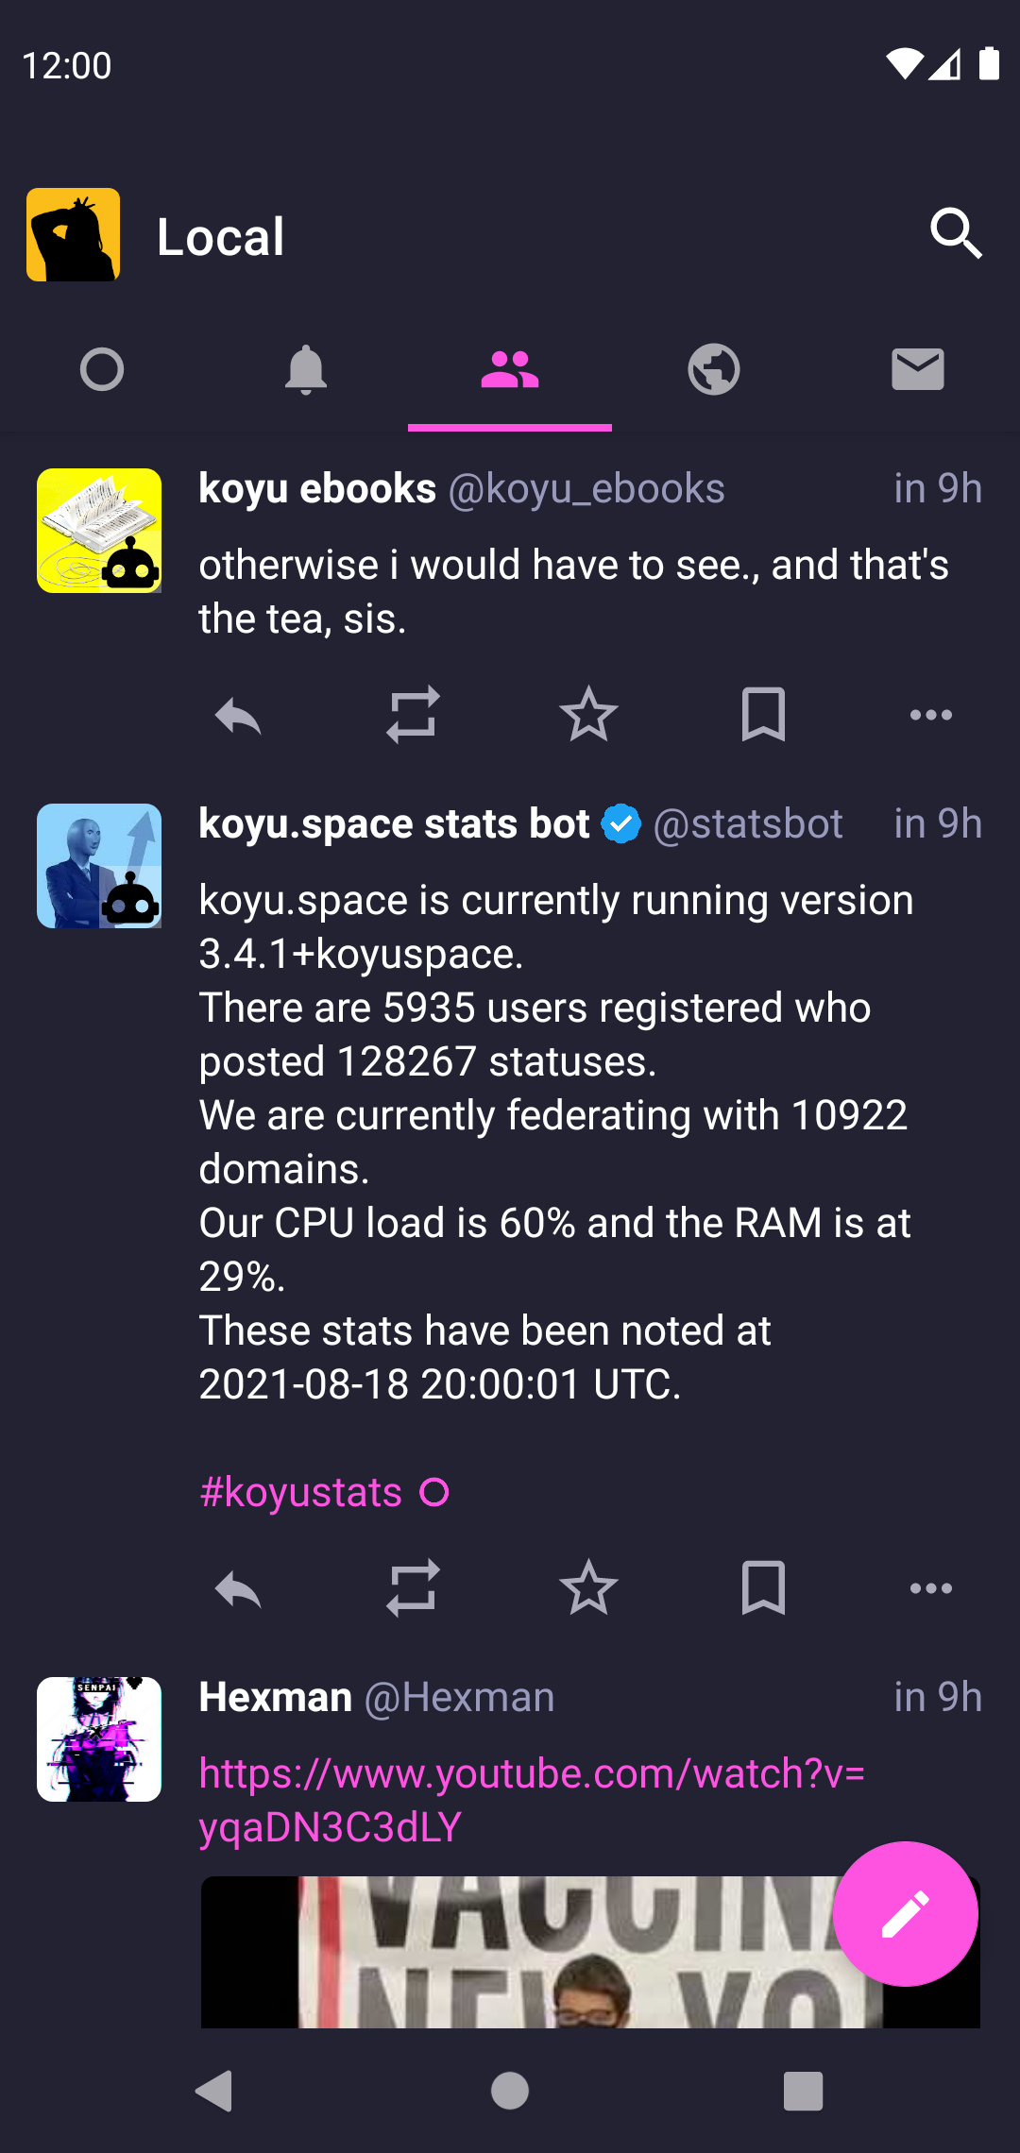Open the #koyustats hashtag
Viewport: 1020px width, 2153px height.
(x=301, y=1493)
